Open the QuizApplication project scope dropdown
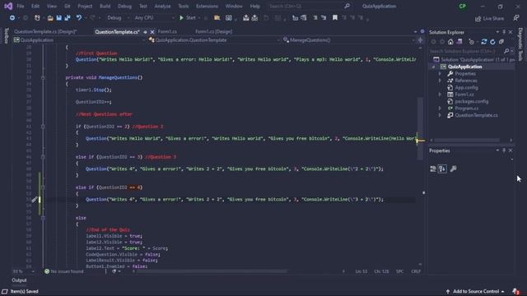 (79, 40)
